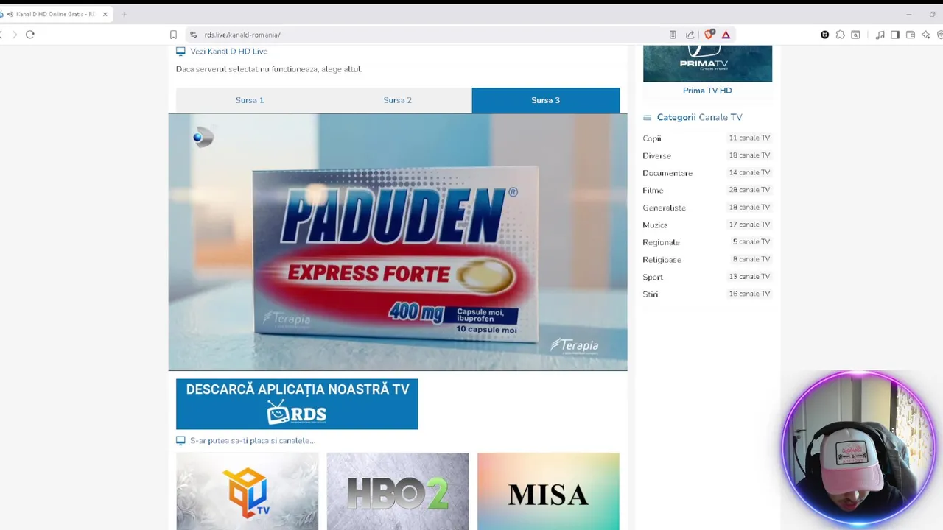The width and height of the screenshot is (943, 530).
Task: Open the Generaliste category
Action: 664,208
